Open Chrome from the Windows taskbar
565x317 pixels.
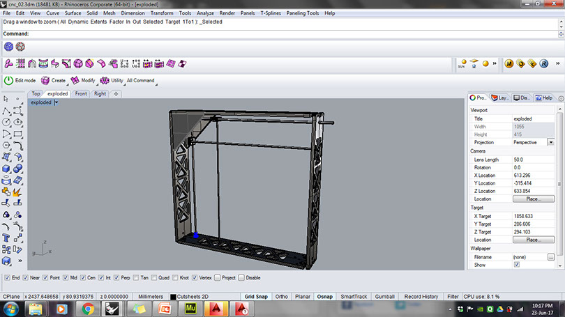click(87, 309)
